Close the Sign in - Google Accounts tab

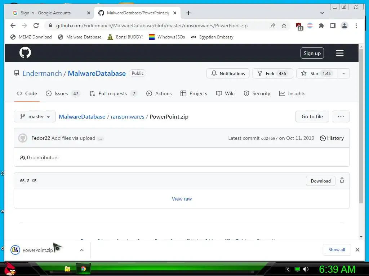89,13
